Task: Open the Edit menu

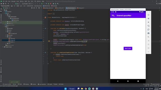Action: tap(6, 1)
